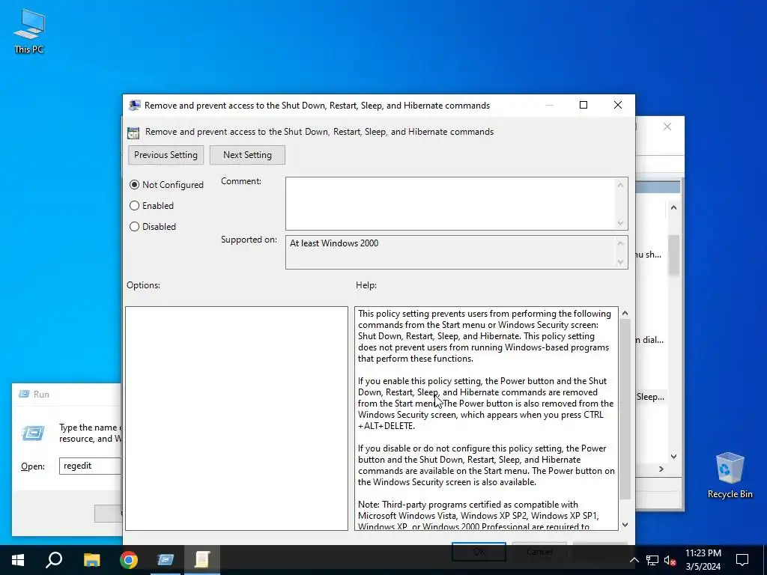Click Help pane scroll up arrow
Screen dimensions: 767x575
point(625,313)
